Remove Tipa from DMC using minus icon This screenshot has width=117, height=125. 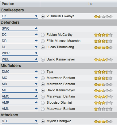[x=43, y=72]
